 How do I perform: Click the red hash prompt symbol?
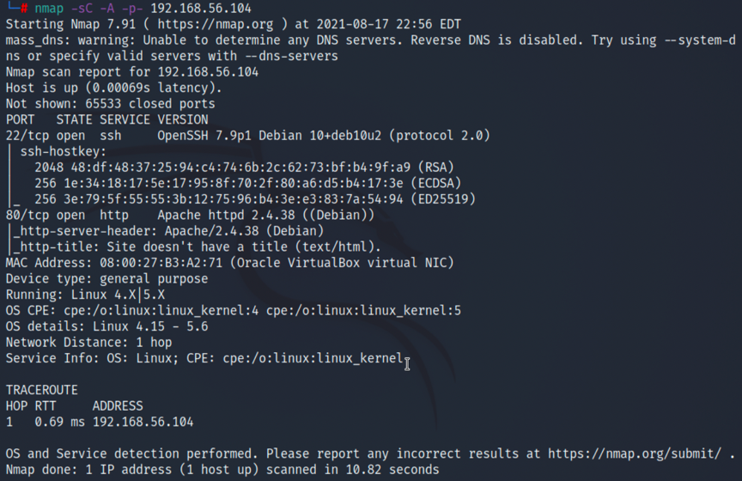[24, 9]
